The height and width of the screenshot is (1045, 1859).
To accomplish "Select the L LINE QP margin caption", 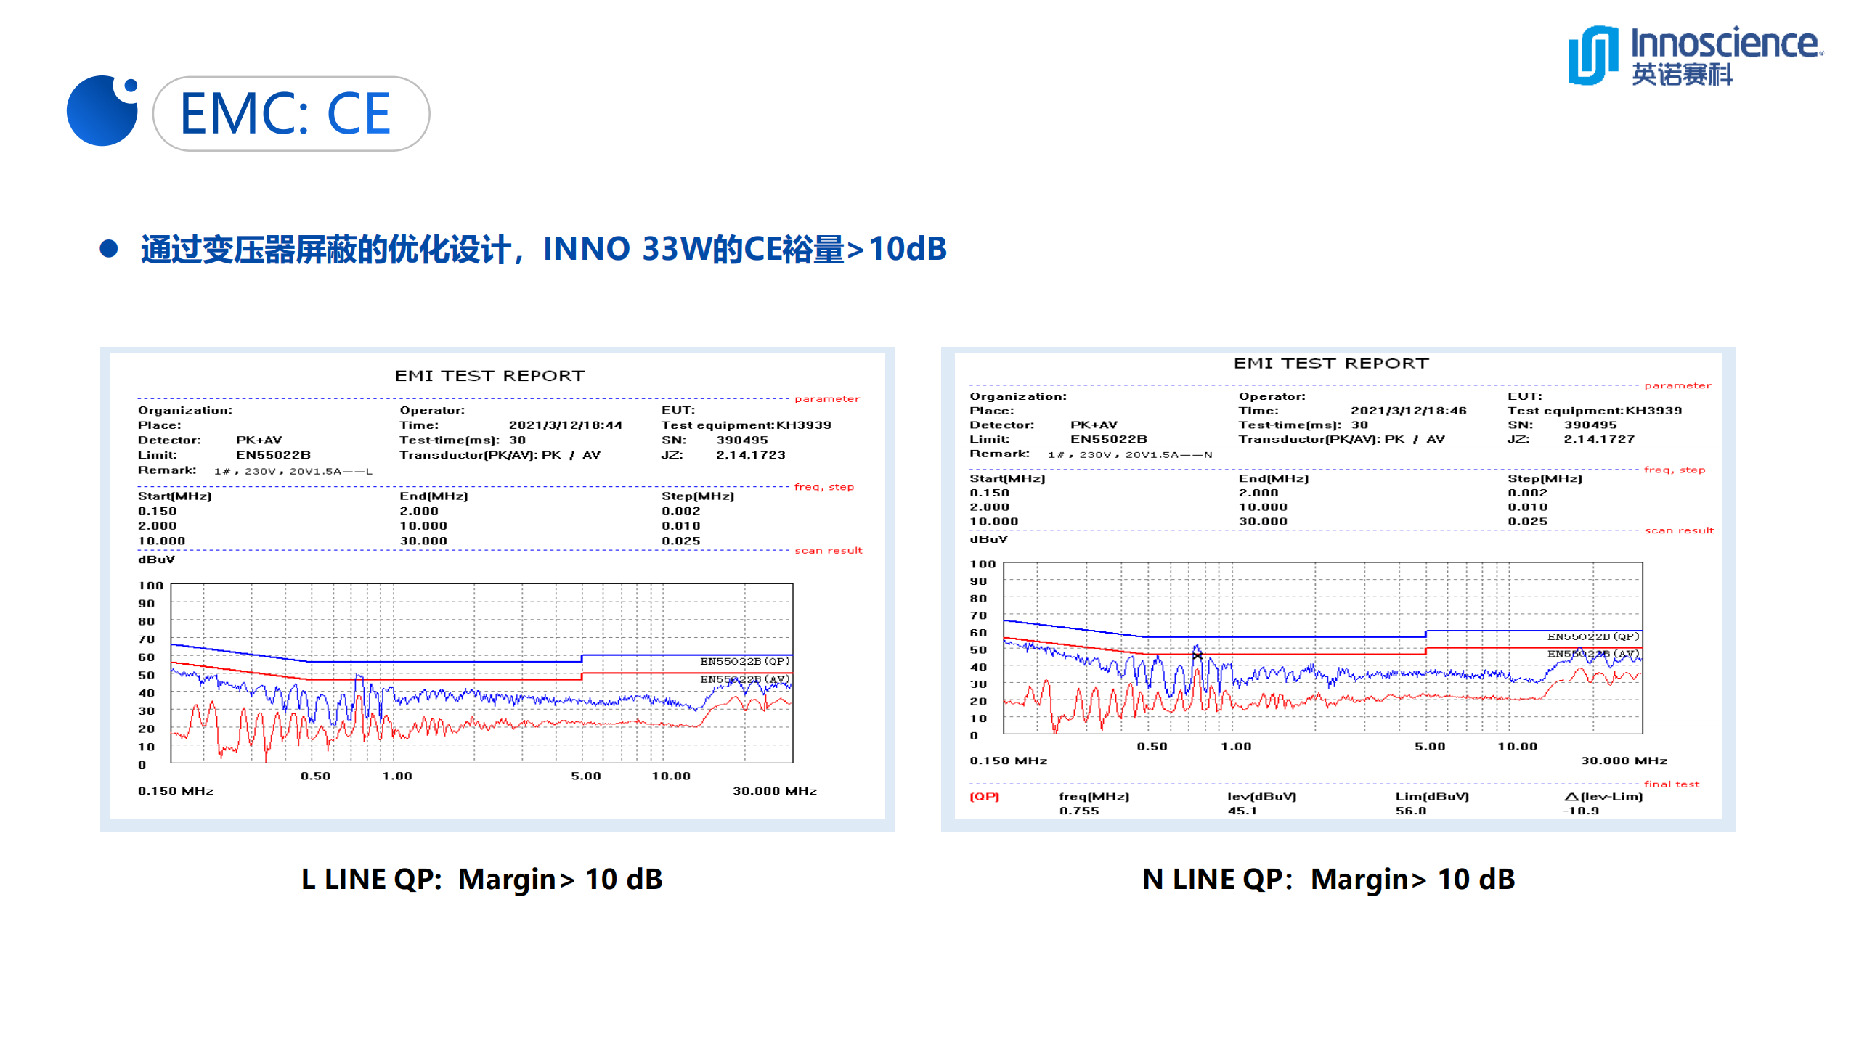I will pos(481,879).
